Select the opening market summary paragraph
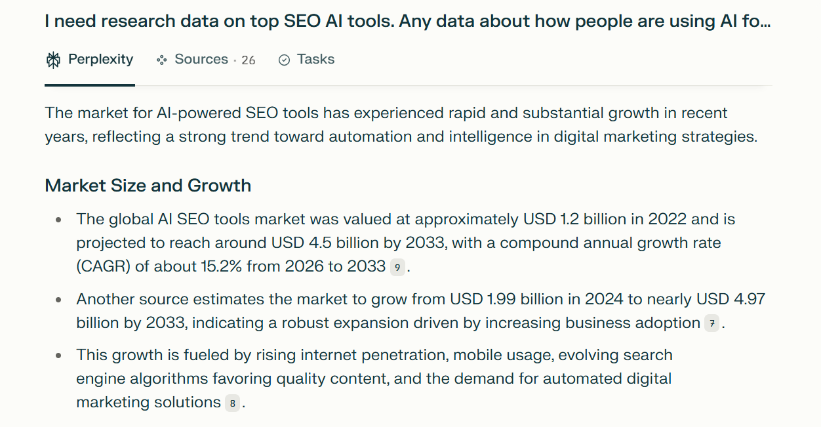Image resolution: width=821 pixels, height=427 pixels. 401,125
